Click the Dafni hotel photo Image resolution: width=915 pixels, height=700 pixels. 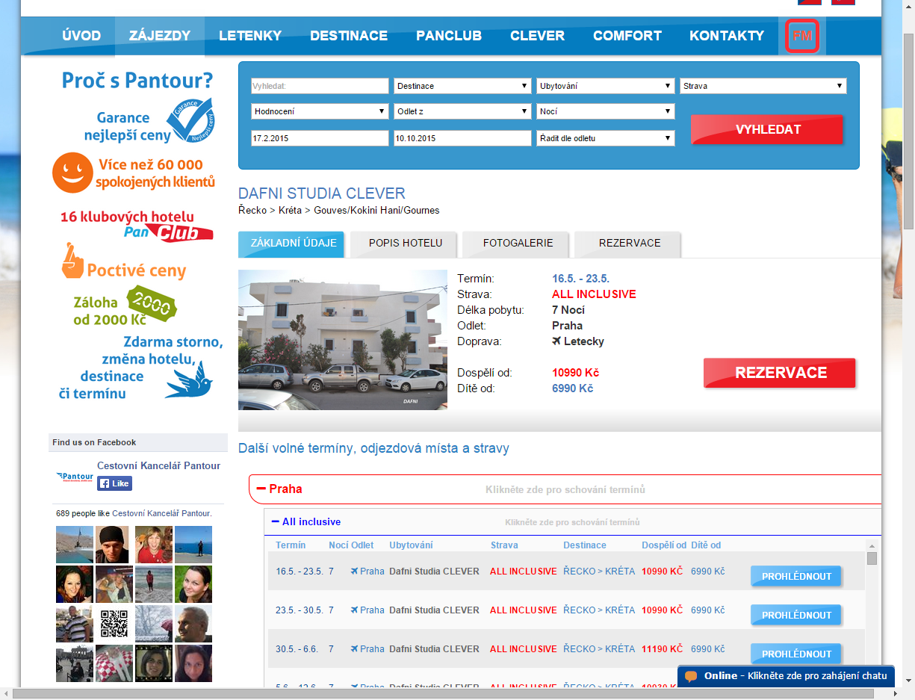coord(343,340)
